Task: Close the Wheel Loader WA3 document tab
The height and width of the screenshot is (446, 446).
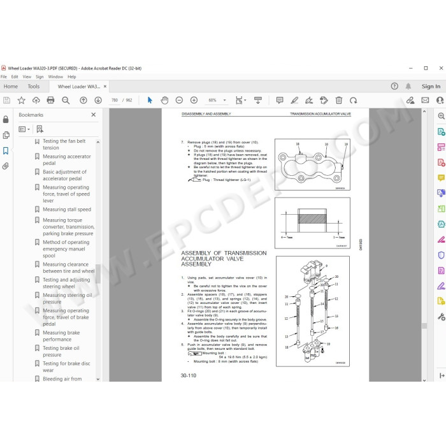Action: pyautogui.click(x=105, y=86)
